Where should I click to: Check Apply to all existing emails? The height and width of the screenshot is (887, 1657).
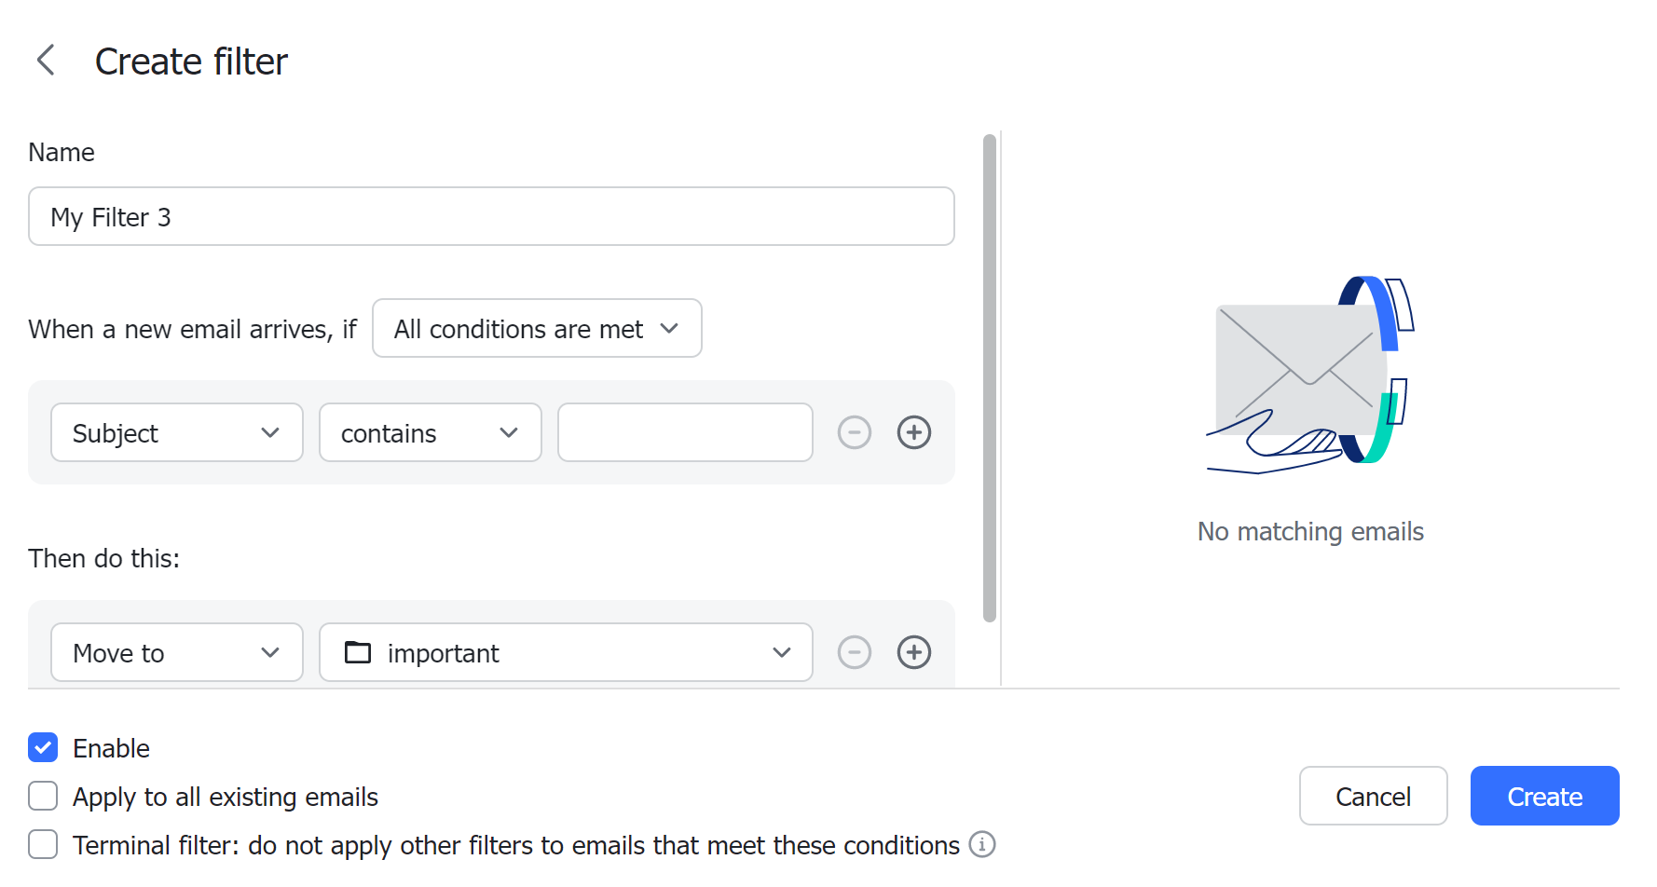42,796
